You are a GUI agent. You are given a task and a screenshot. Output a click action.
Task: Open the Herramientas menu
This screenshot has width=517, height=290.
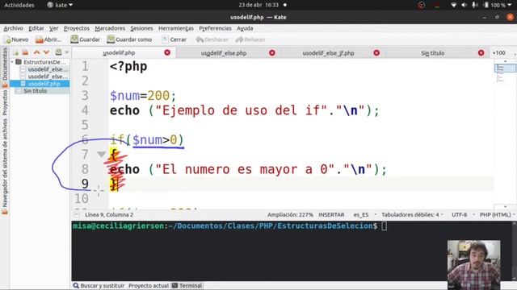point(176,28)
